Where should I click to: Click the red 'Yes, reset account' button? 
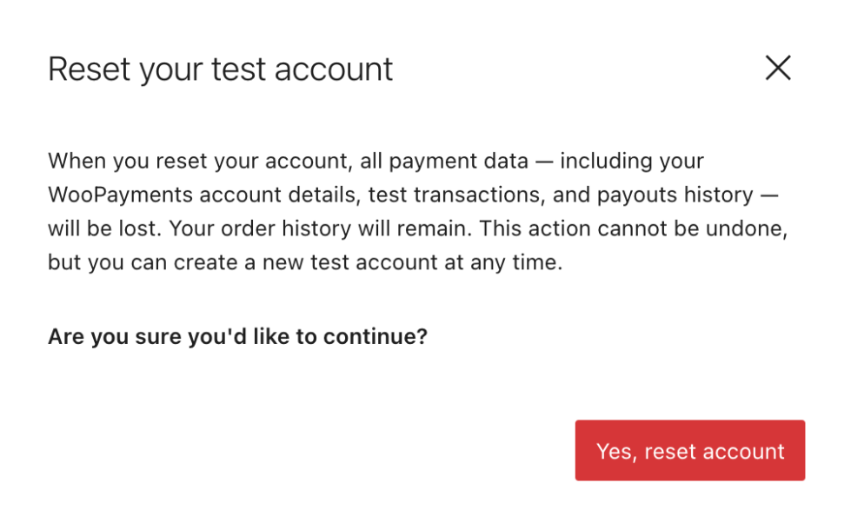[x=689, y=451]
